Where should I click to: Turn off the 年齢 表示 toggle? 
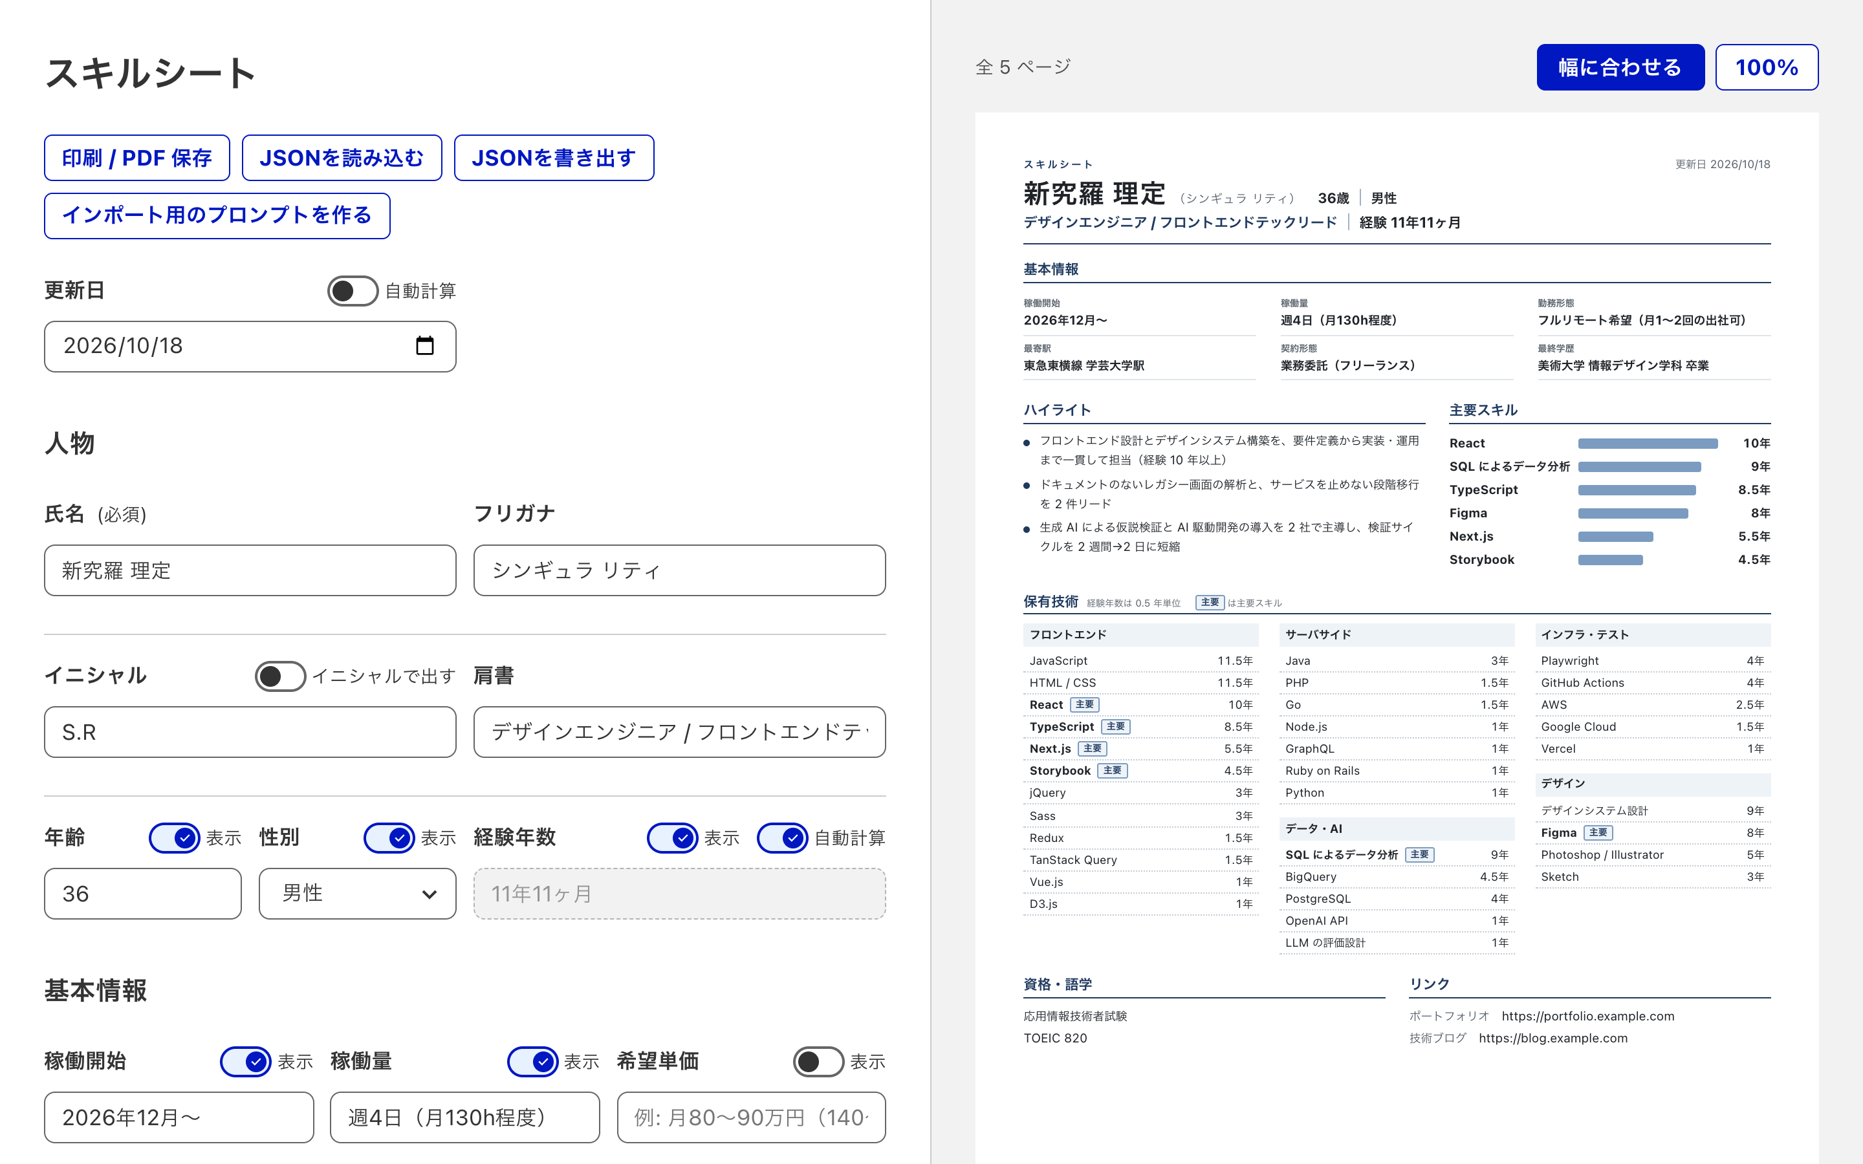pos(174,837)
